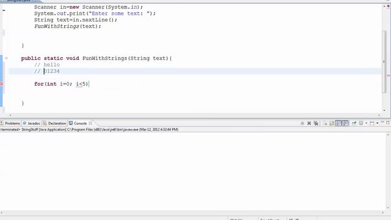Click the underlined "i<5" condition
The width and height of the screenshot is (391, 220).
[81, 84]
